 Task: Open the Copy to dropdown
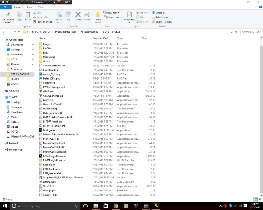pyautogui.click(x=68, y=17)
